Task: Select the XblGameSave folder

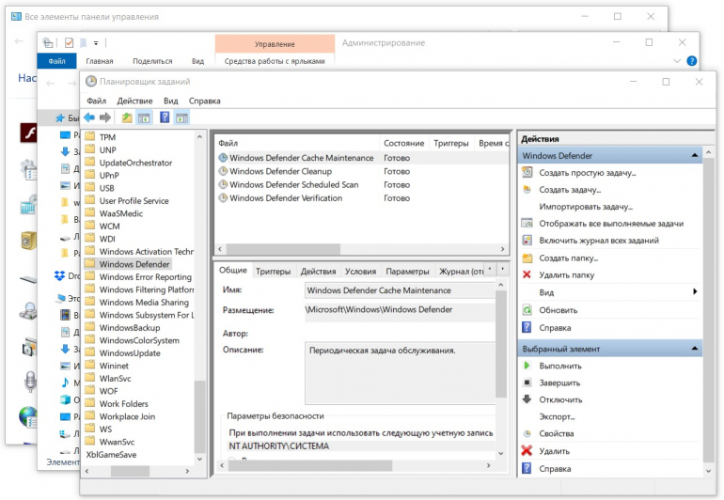Action: click(x=111, y=455)
